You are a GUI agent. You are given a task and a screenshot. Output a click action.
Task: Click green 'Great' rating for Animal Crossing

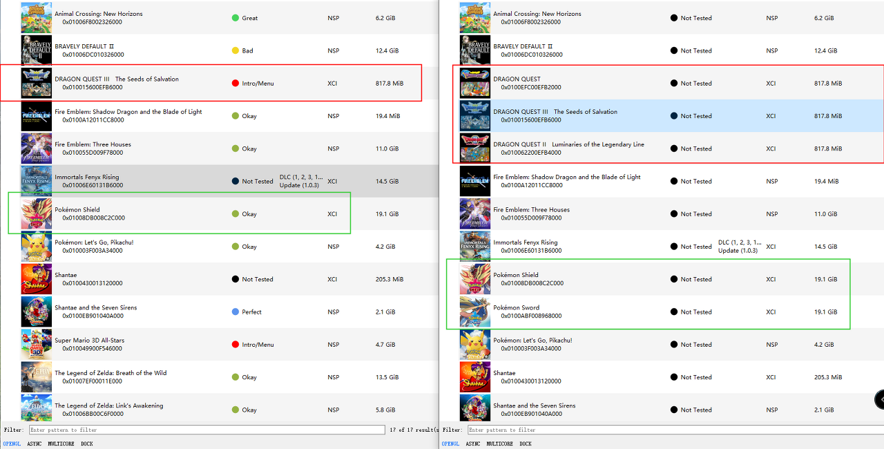click(245, 18)
